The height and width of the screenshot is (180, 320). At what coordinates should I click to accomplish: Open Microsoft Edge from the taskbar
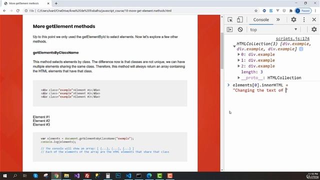click(149, 175)
